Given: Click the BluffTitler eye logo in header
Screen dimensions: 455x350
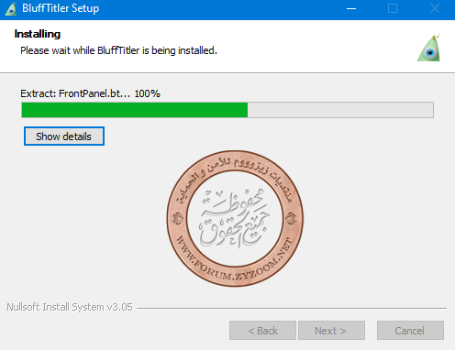Looking at the screenshot, I should coord(429,48).
